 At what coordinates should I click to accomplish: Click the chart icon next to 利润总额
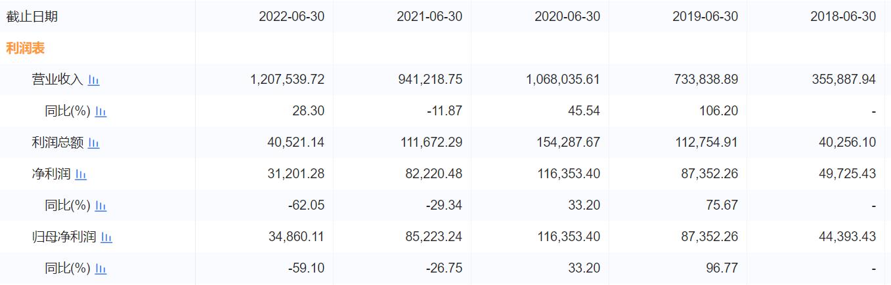pos(94,143)
